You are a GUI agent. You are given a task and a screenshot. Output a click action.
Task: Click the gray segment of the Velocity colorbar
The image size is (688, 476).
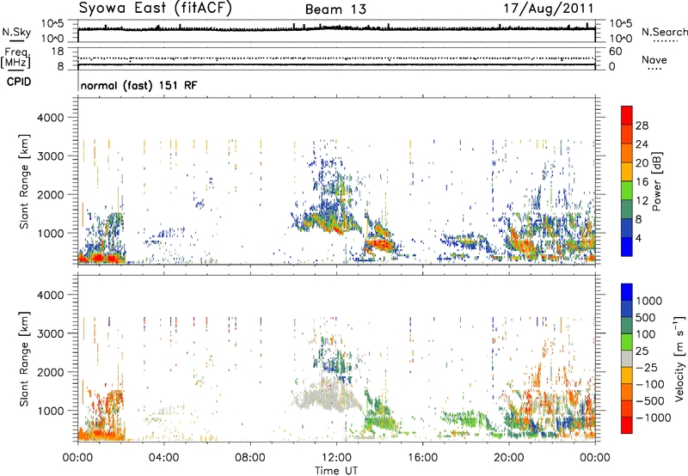click(x=627, y=358)
